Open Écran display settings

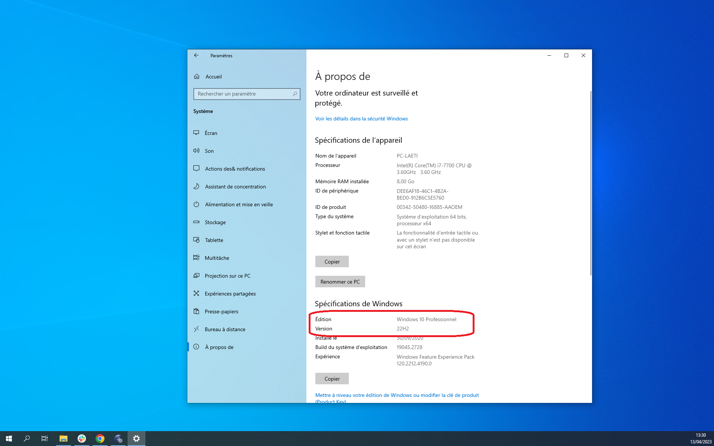[211, 133]
